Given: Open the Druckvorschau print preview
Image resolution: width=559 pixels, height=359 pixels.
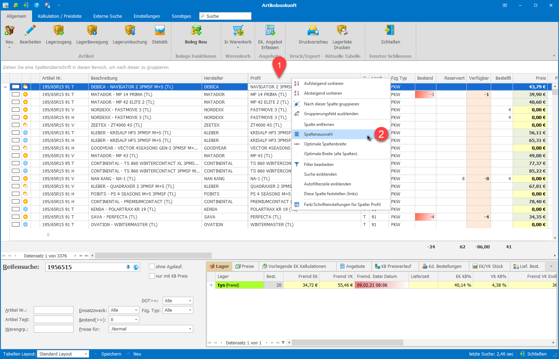Looking at the screenshot, I should coord(313,31).
